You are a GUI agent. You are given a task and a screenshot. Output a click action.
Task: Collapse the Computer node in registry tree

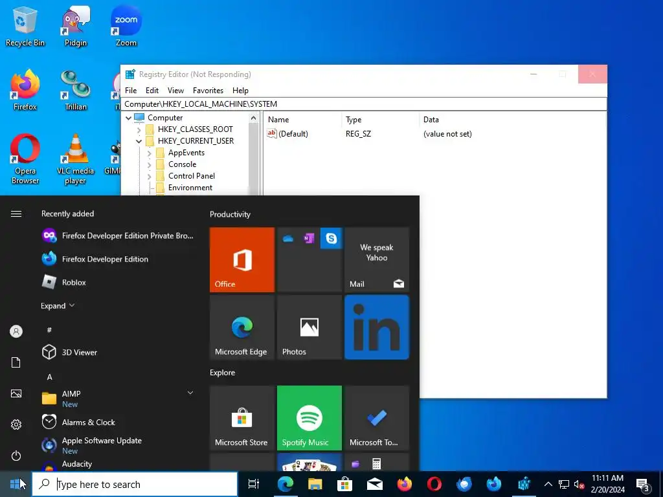[128, 118]
